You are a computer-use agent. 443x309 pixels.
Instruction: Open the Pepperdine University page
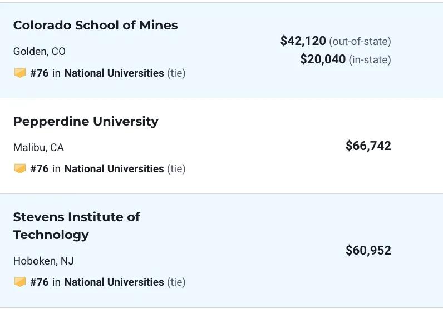(x=86, y=122)
